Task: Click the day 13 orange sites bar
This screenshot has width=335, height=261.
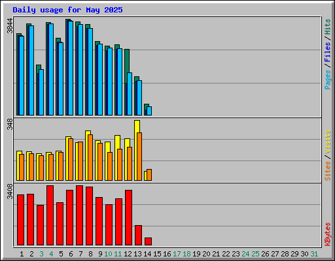Action: [139, 157]
